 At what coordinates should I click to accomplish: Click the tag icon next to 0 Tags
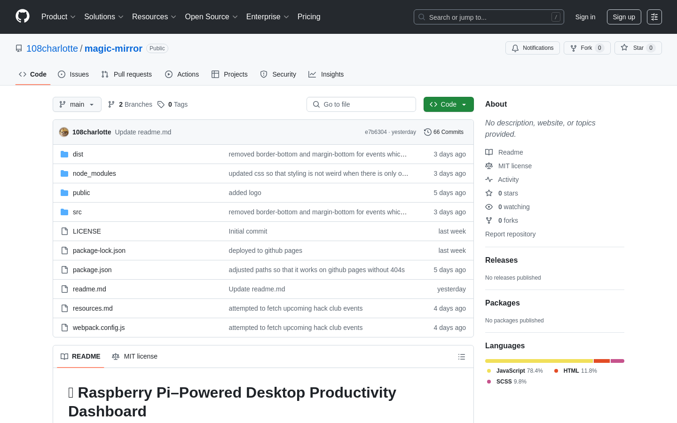[x=161, y=104]
